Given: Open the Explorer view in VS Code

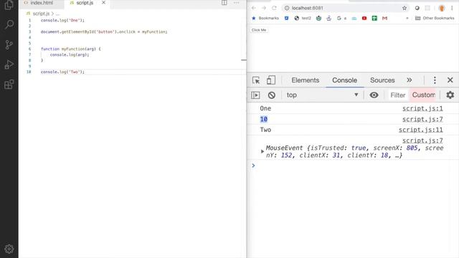Looking at the screenshot, I should point(9,5).
